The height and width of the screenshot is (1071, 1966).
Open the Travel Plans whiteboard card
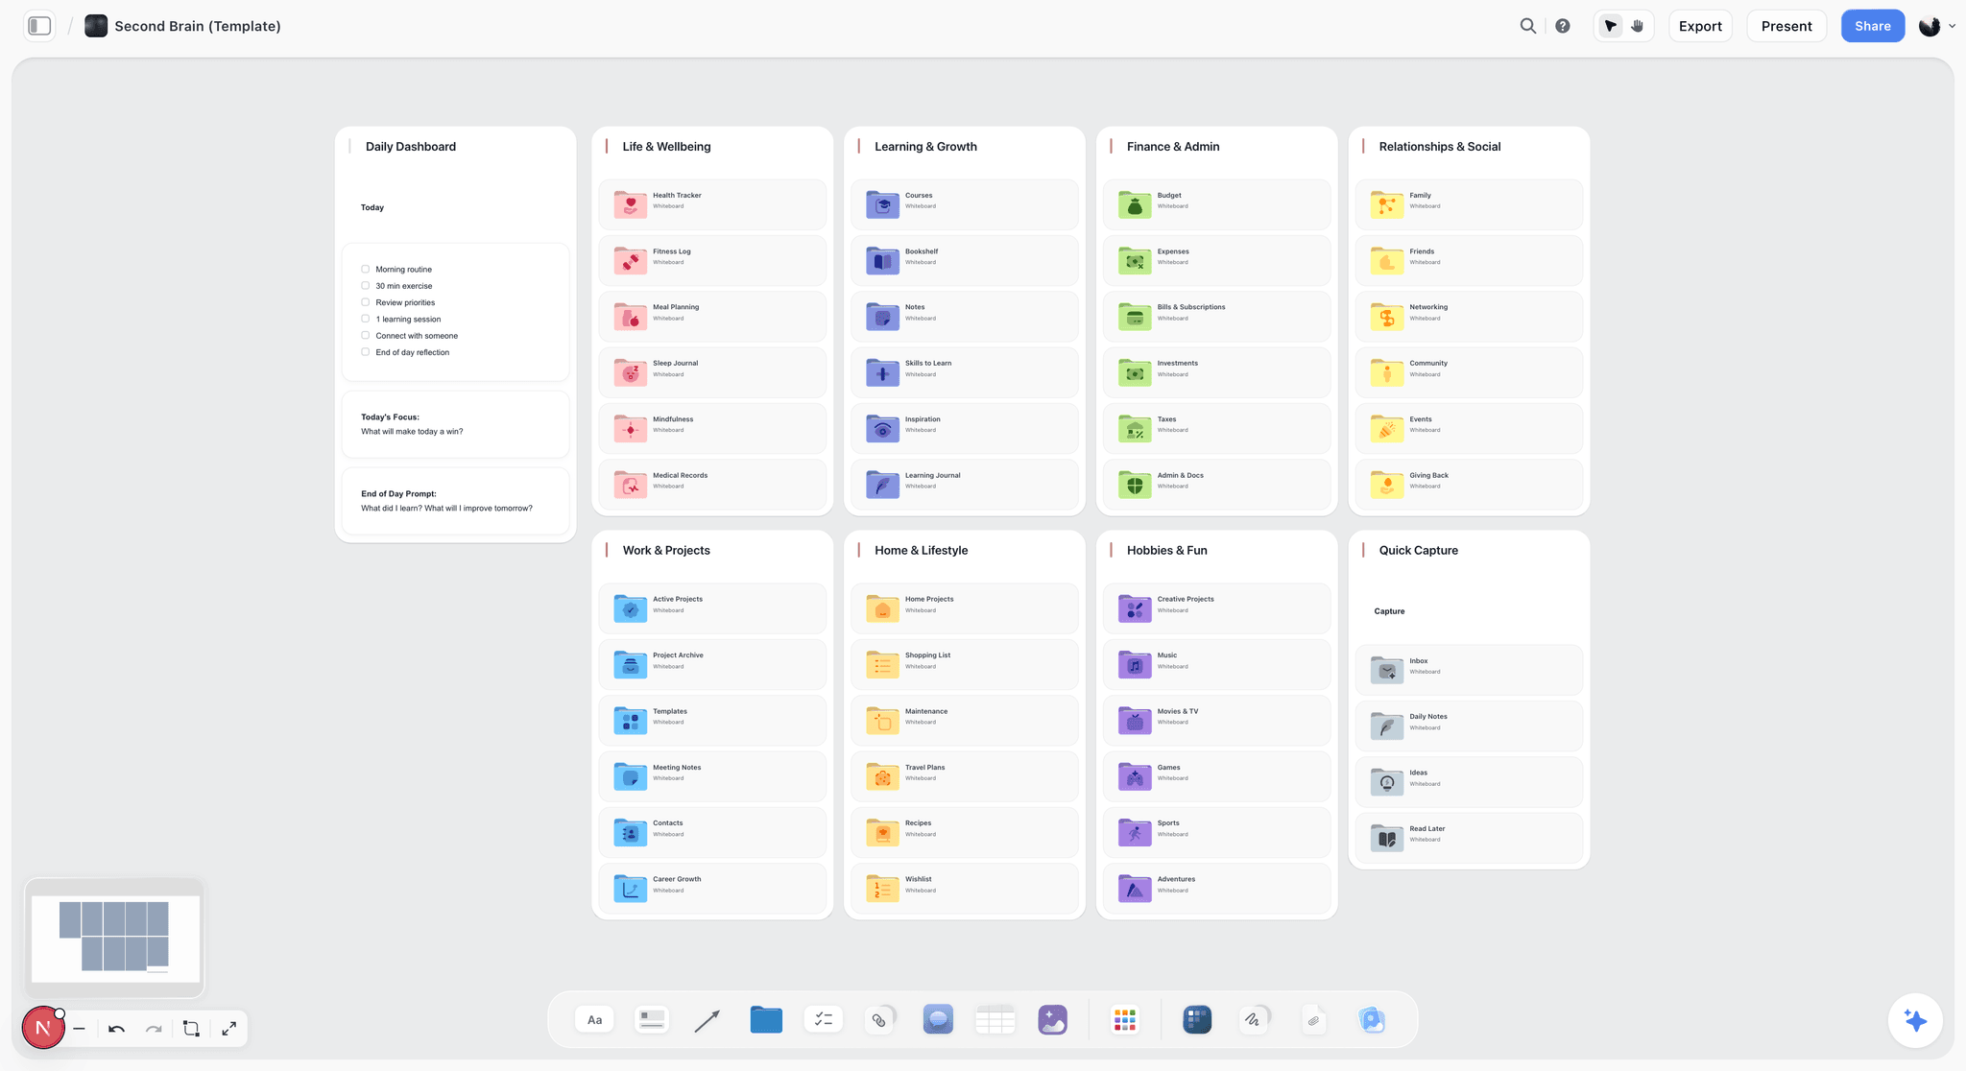point(964,776)
